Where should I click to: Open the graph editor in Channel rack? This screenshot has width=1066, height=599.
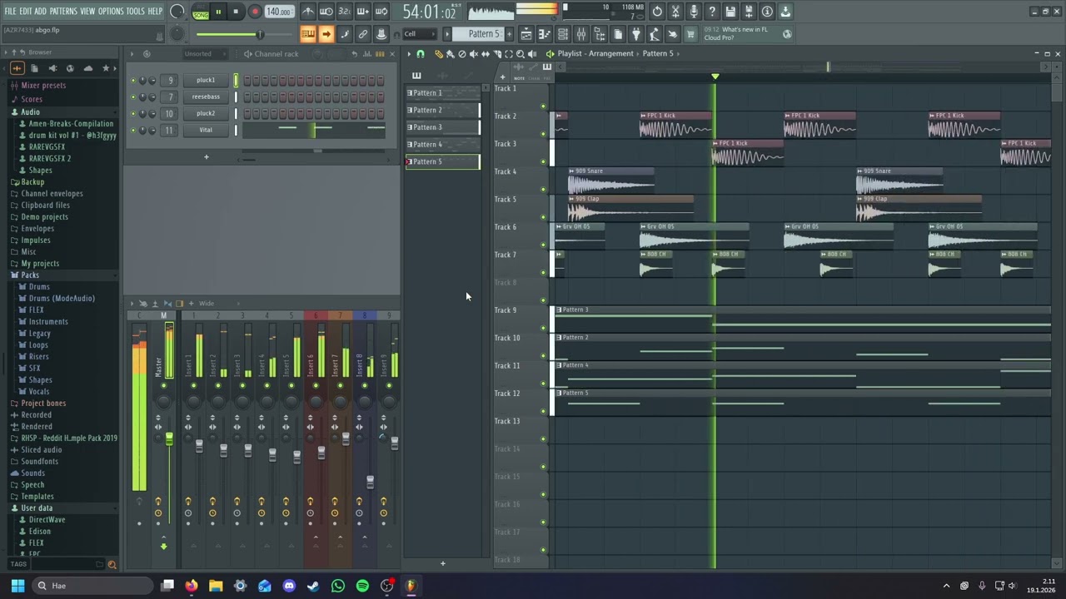tap(367, 53)
